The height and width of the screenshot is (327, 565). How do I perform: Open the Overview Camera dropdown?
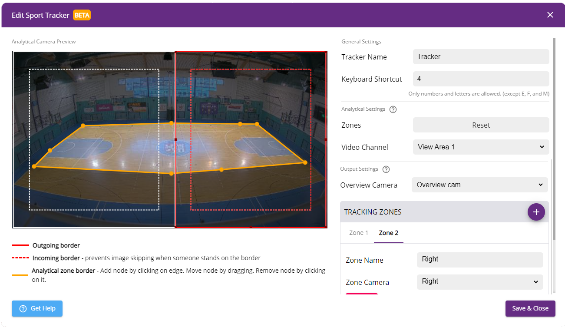(479, 185)
